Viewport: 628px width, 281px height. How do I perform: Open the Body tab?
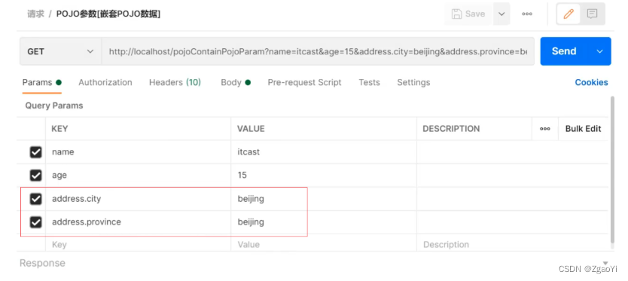point(236,83)
